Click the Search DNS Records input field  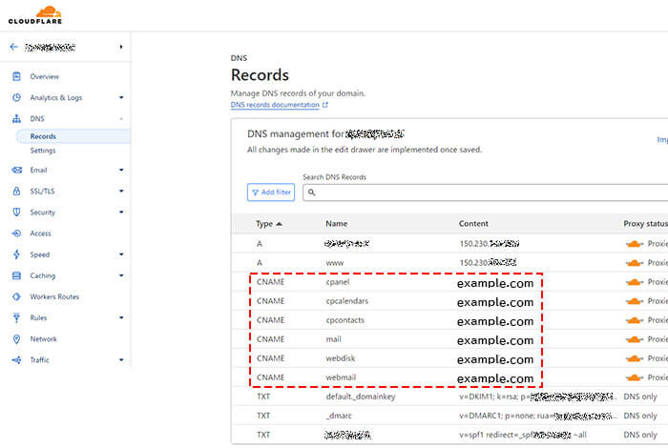(485, 193)
